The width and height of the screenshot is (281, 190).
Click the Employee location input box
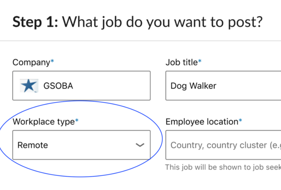[223, 145]
